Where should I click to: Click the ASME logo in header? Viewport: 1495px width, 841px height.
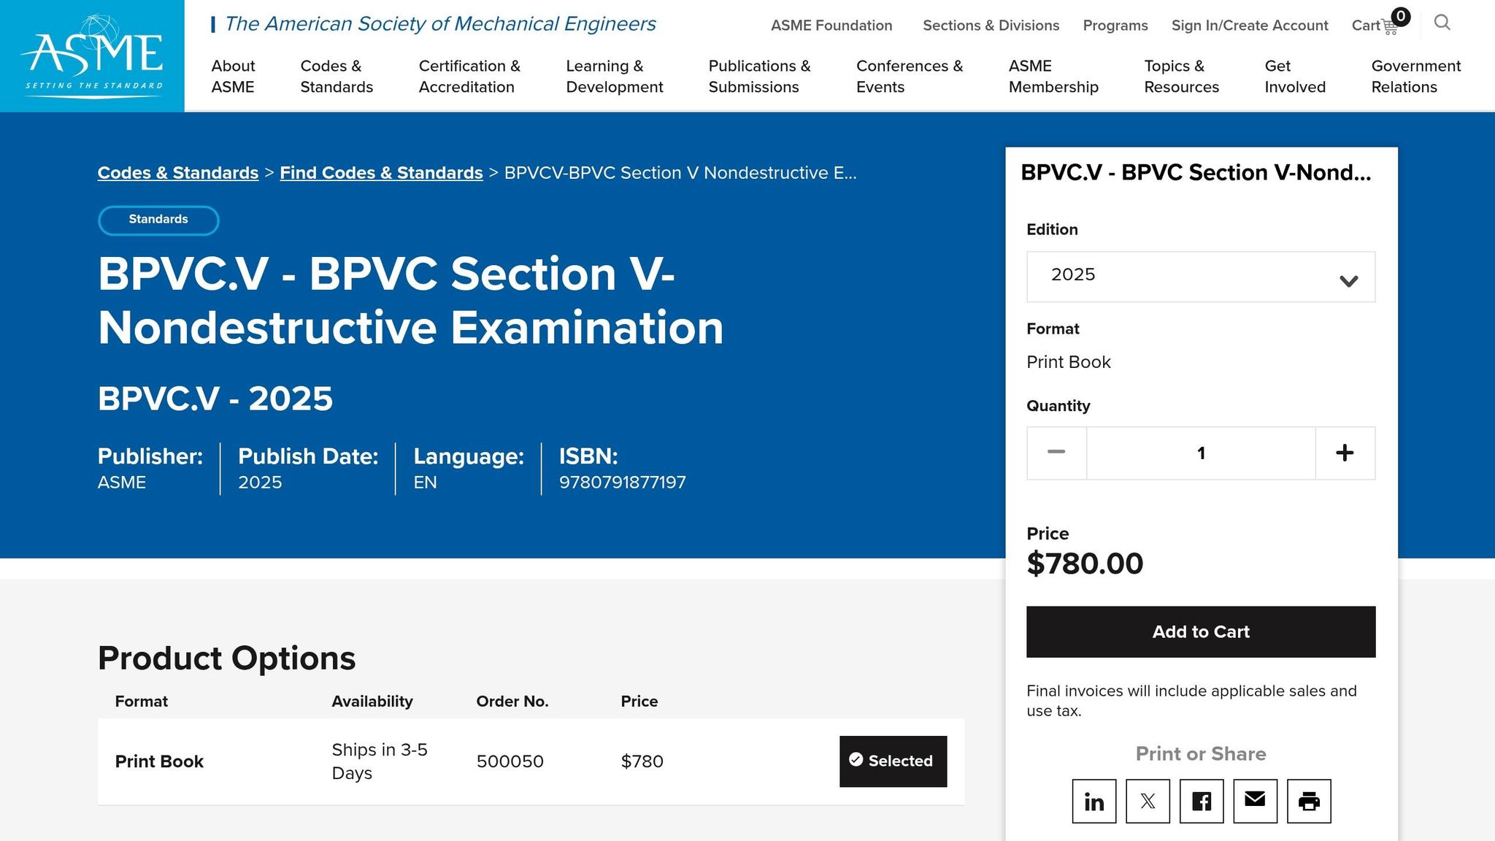point(92,55)
